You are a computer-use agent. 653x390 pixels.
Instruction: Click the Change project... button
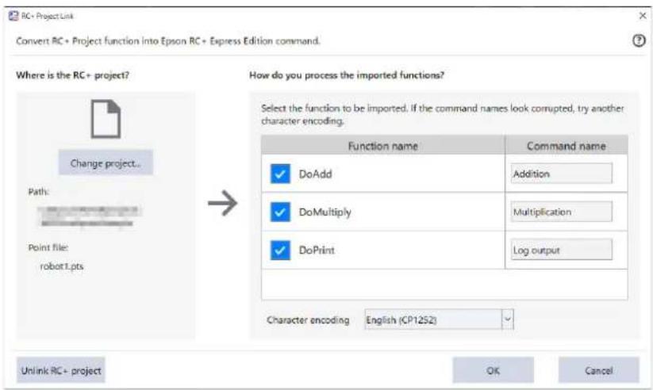tap(106, 162)
